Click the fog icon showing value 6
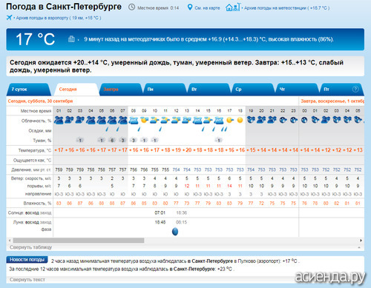371x288 pixels. pos(112,140)
